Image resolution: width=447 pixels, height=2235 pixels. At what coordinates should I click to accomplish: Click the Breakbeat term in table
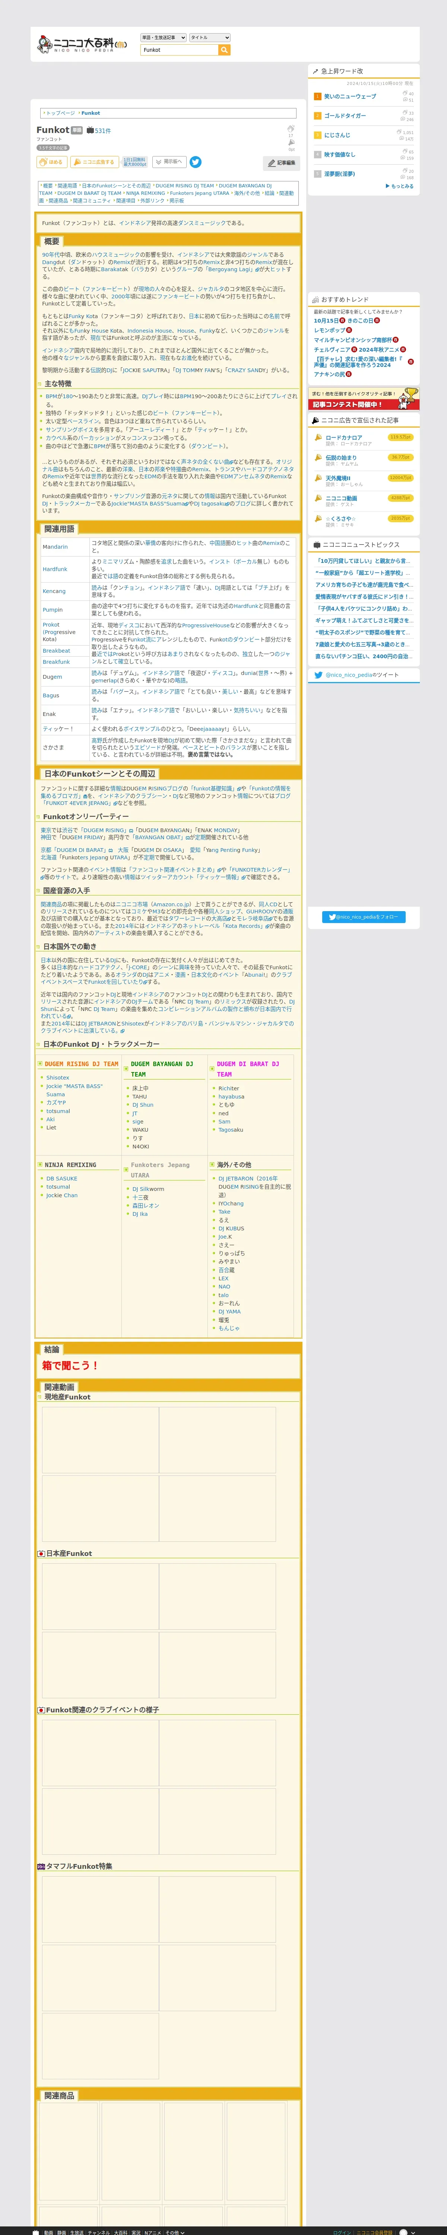coord(56,651)
